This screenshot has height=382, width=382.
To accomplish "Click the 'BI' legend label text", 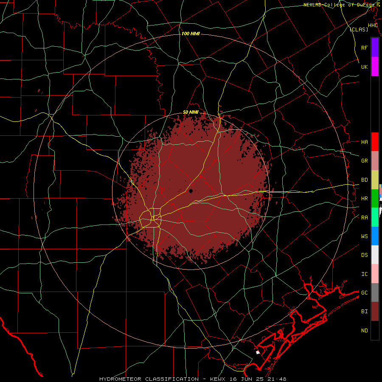I will pyautogui.click(x=364, y=312).
